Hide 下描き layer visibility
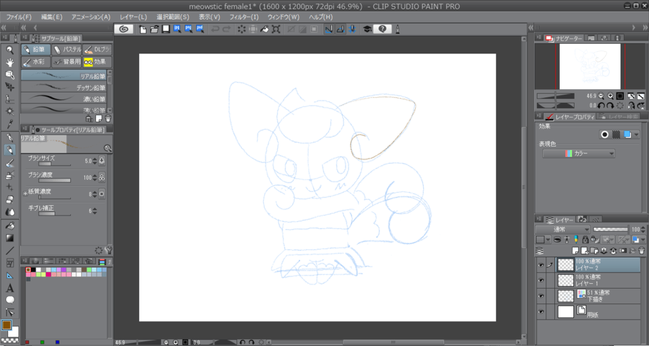This screenshot has width=649, height=346. tap(541, 296)
